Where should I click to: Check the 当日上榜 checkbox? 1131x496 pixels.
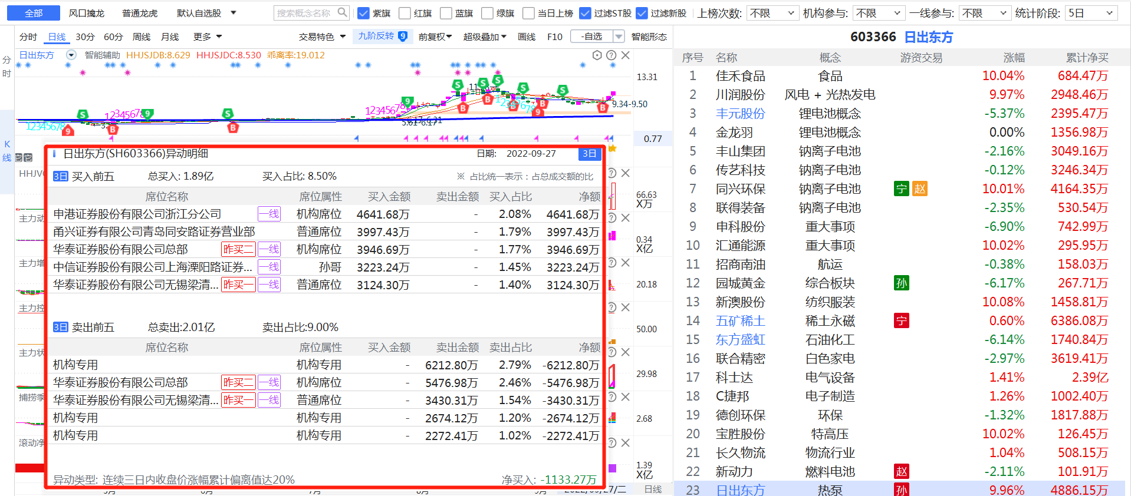[x=528, y=13]
